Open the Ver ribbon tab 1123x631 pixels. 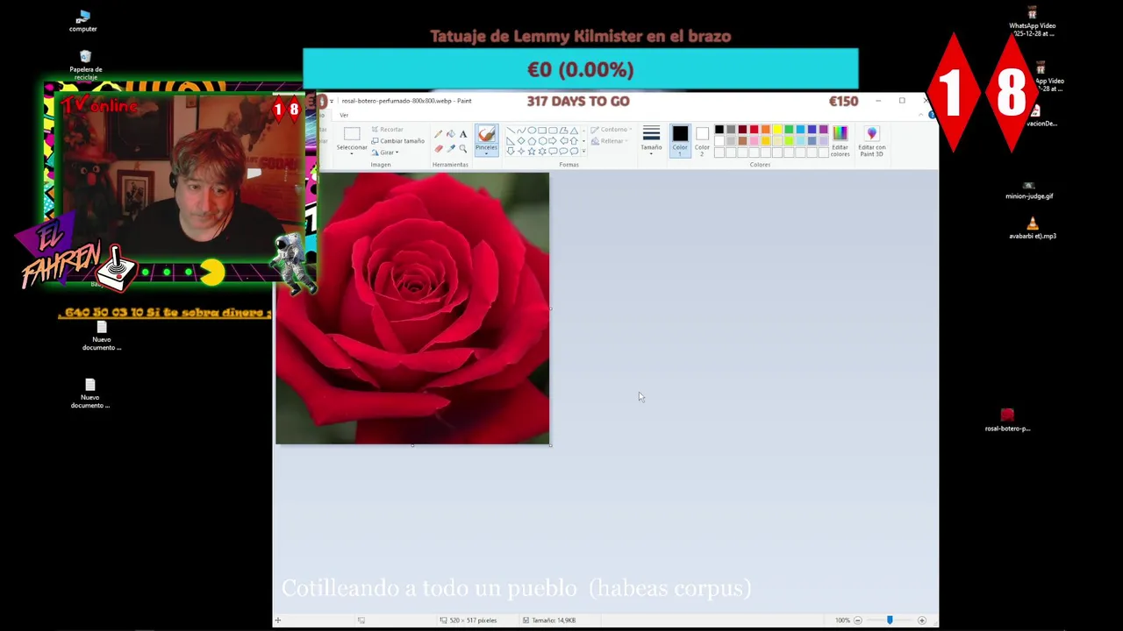coord(344,115)
